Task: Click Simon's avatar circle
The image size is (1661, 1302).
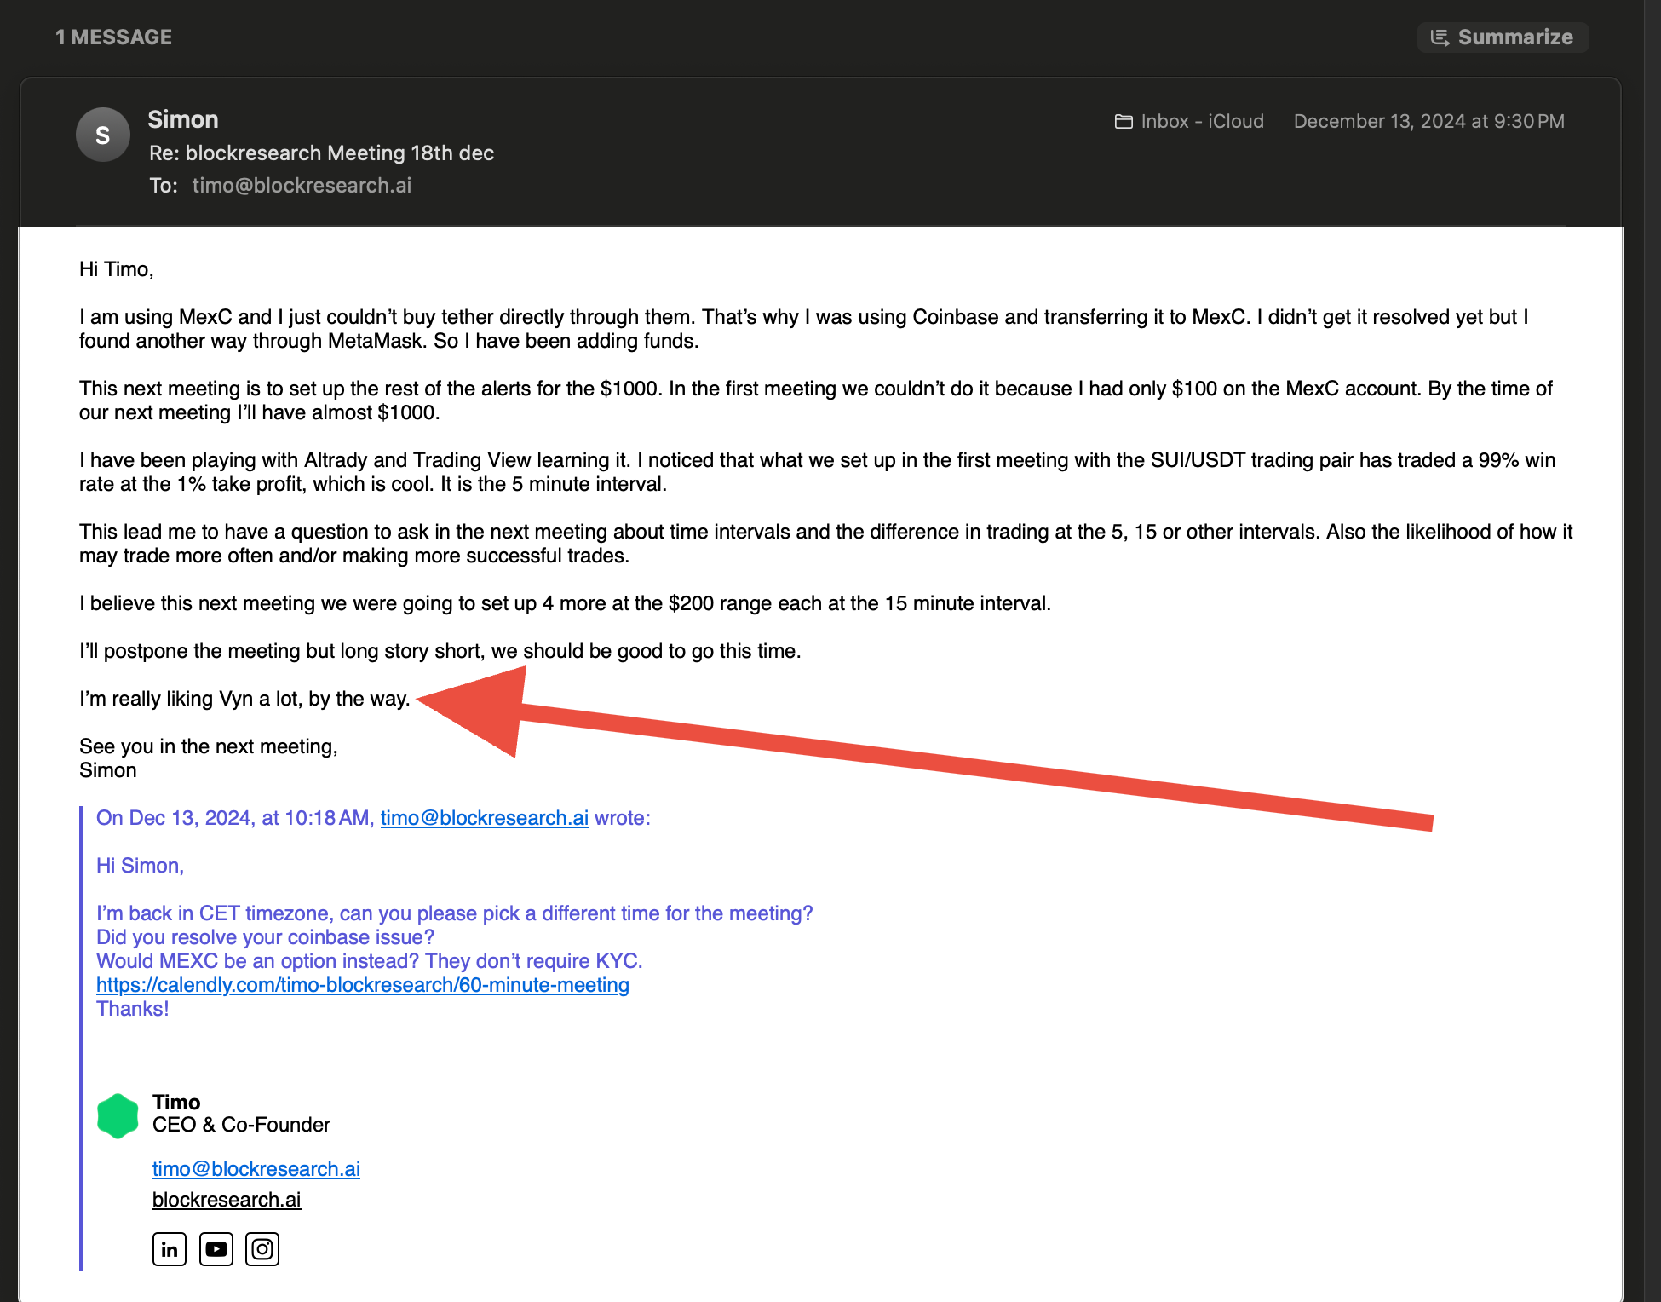Action: (102, 135)
